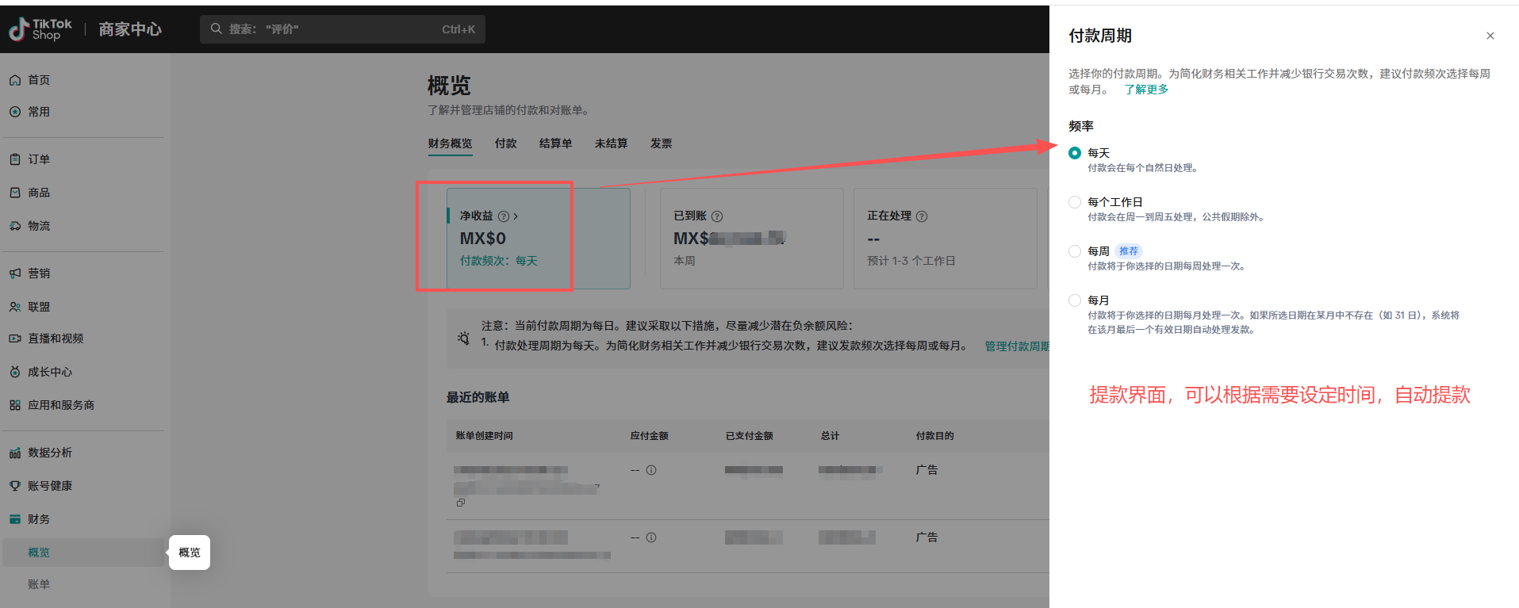Click the 已支付金额 column header
Image resolution: width=1519 pixels, height=608 pixels.
[x=750, y=436]
